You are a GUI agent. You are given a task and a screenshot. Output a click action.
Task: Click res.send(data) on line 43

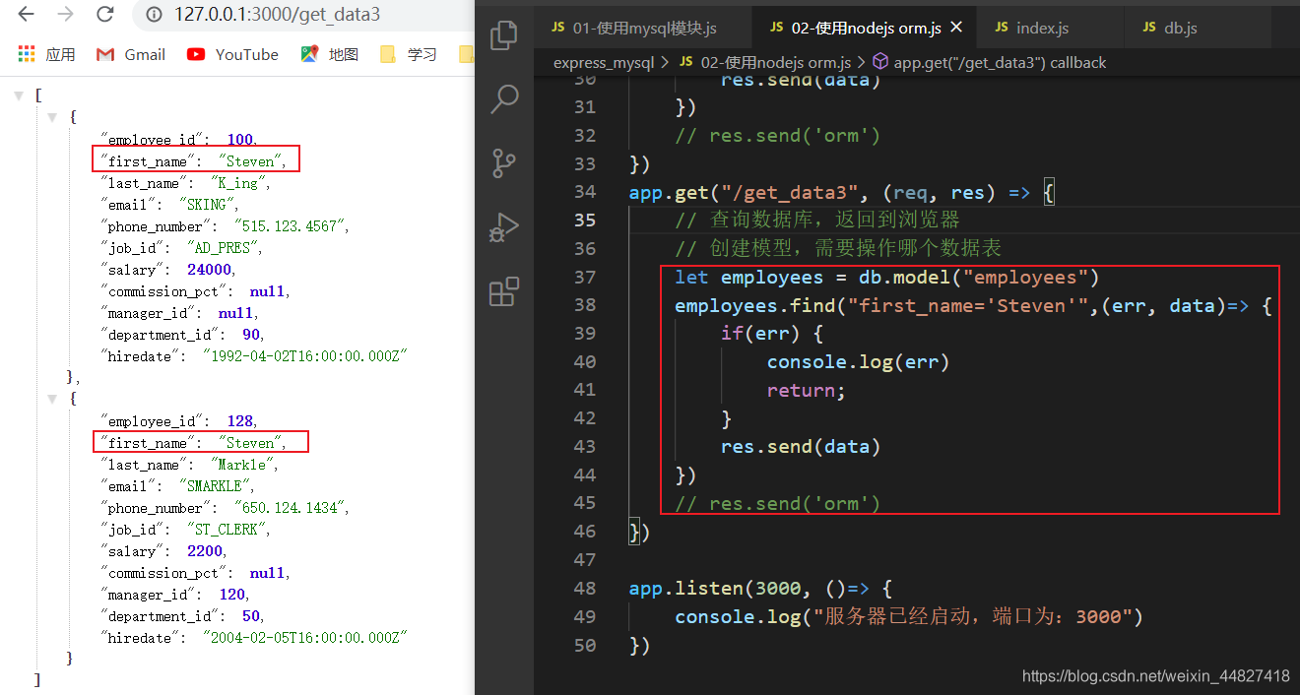click(x=801, y=447)
